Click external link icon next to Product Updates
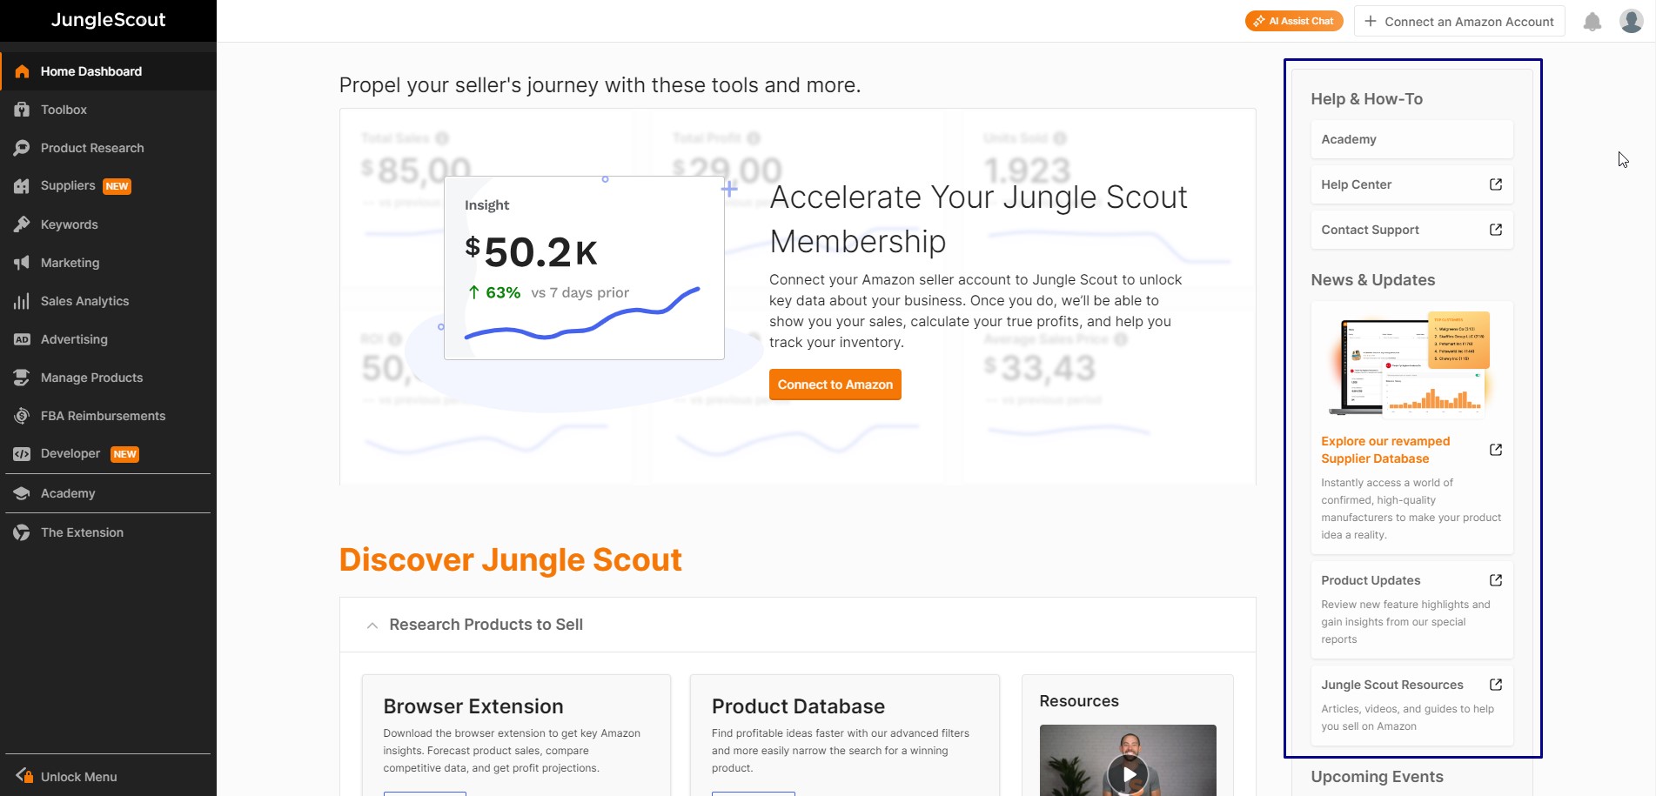1656x796 pixels. [1495, 580]
